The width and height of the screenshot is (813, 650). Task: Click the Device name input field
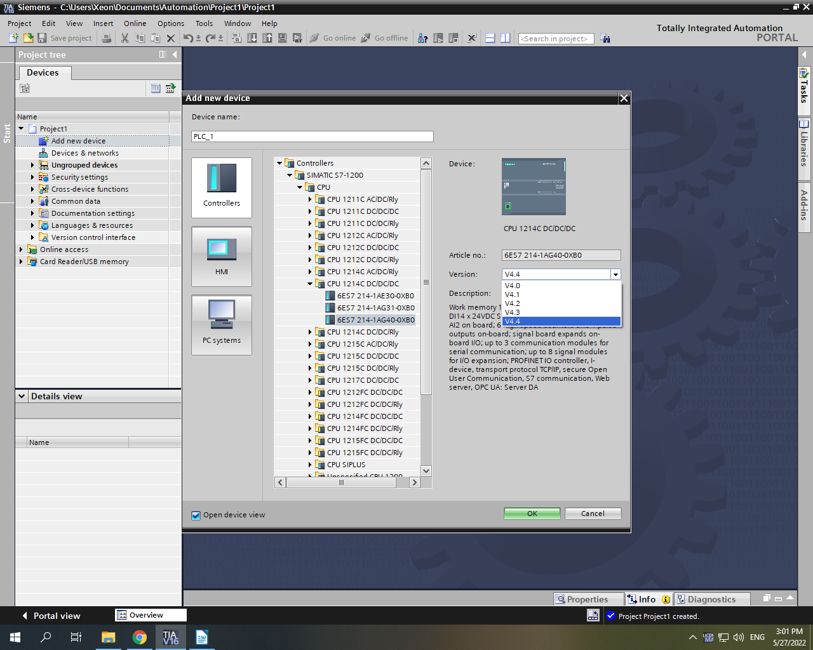click(312, 136)
